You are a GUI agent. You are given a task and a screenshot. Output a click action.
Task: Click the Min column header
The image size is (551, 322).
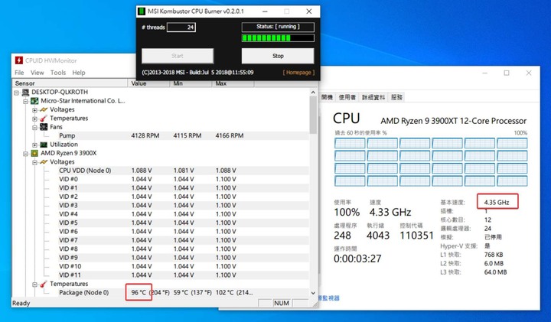click(x=191, y=83)
